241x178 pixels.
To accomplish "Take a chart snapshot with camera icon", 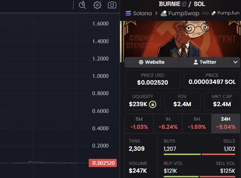I will pos(112,5).
